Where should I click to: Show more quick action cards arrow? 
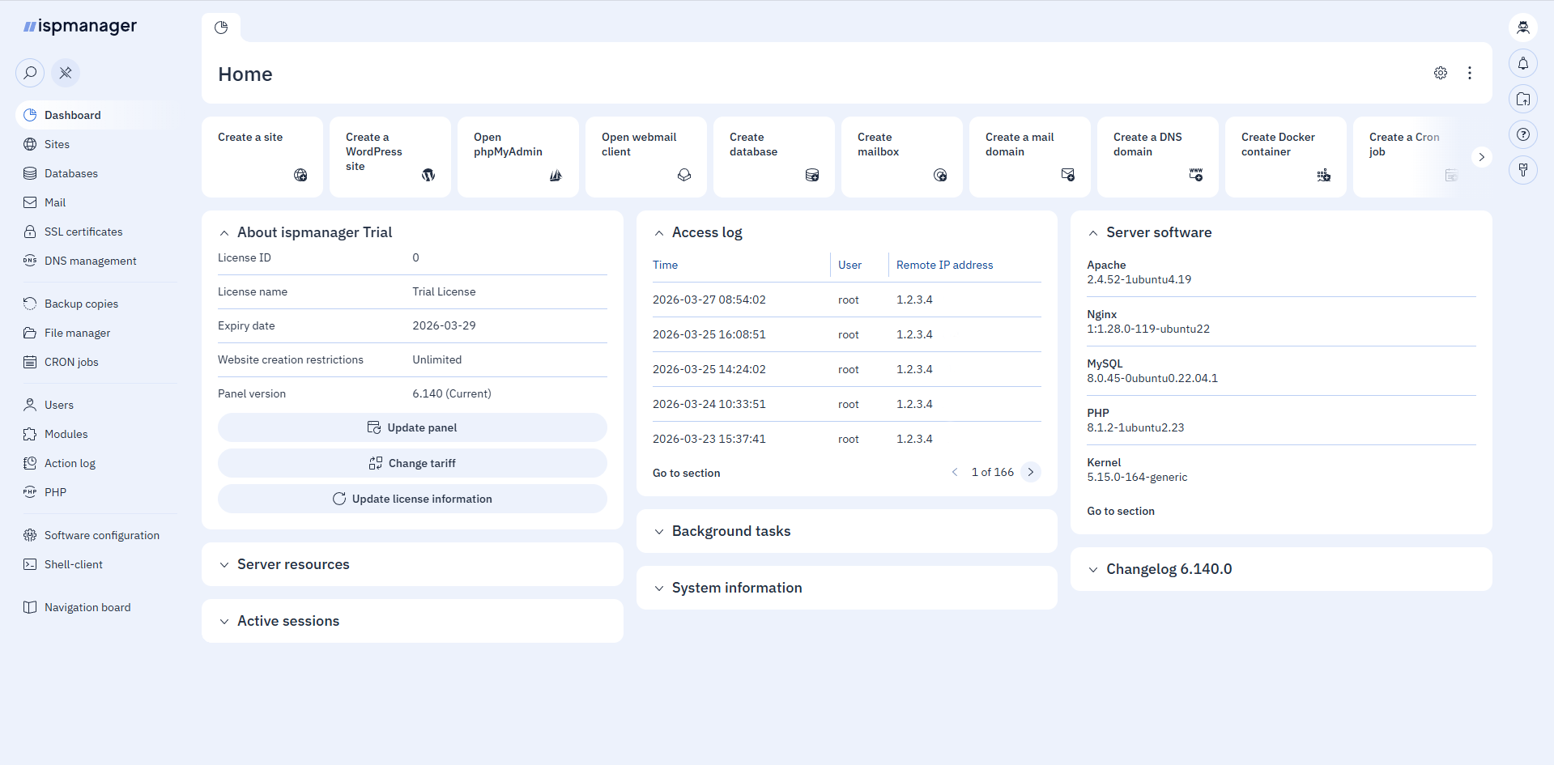[x=1482, y=157]
